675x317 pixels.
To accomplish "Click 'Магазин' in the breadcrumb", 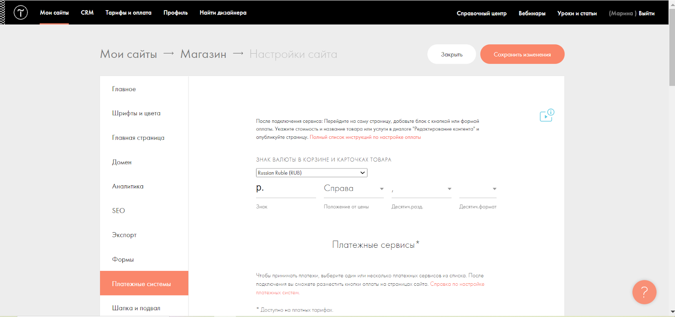I will point(203,54).
